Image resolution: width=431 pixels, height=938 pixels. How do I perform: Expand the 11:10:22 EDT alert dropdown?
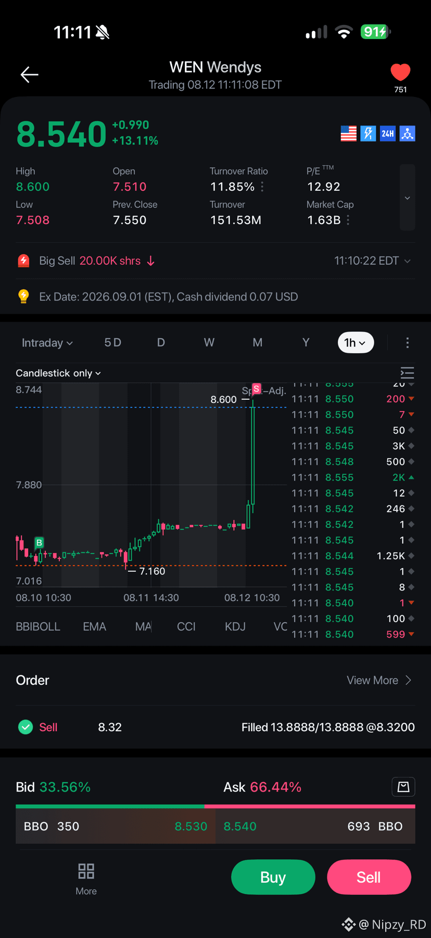pos(373,261)
